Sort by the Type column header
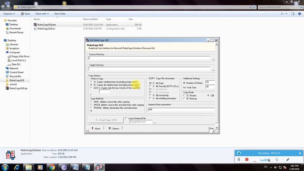Image resolution: width=304 pixels, height=171 pixels. point(108,19)
